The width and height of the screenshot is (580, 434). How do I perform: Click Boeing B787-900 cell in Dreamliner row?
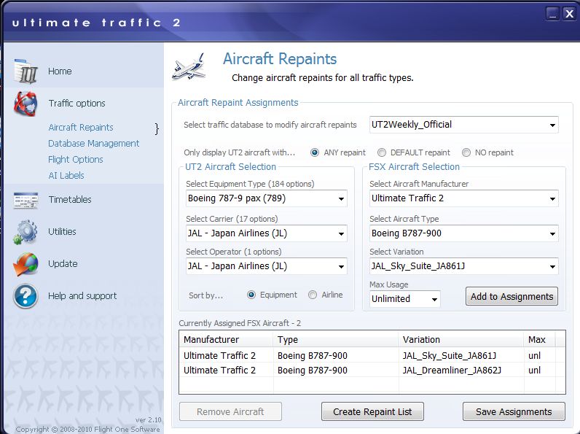click(x=312, y=371)
